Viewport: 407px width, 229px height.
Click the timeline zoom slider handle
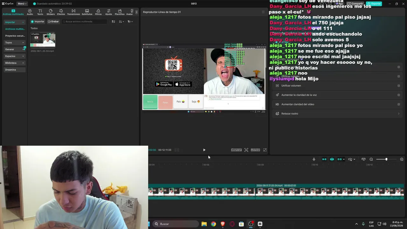386,159
